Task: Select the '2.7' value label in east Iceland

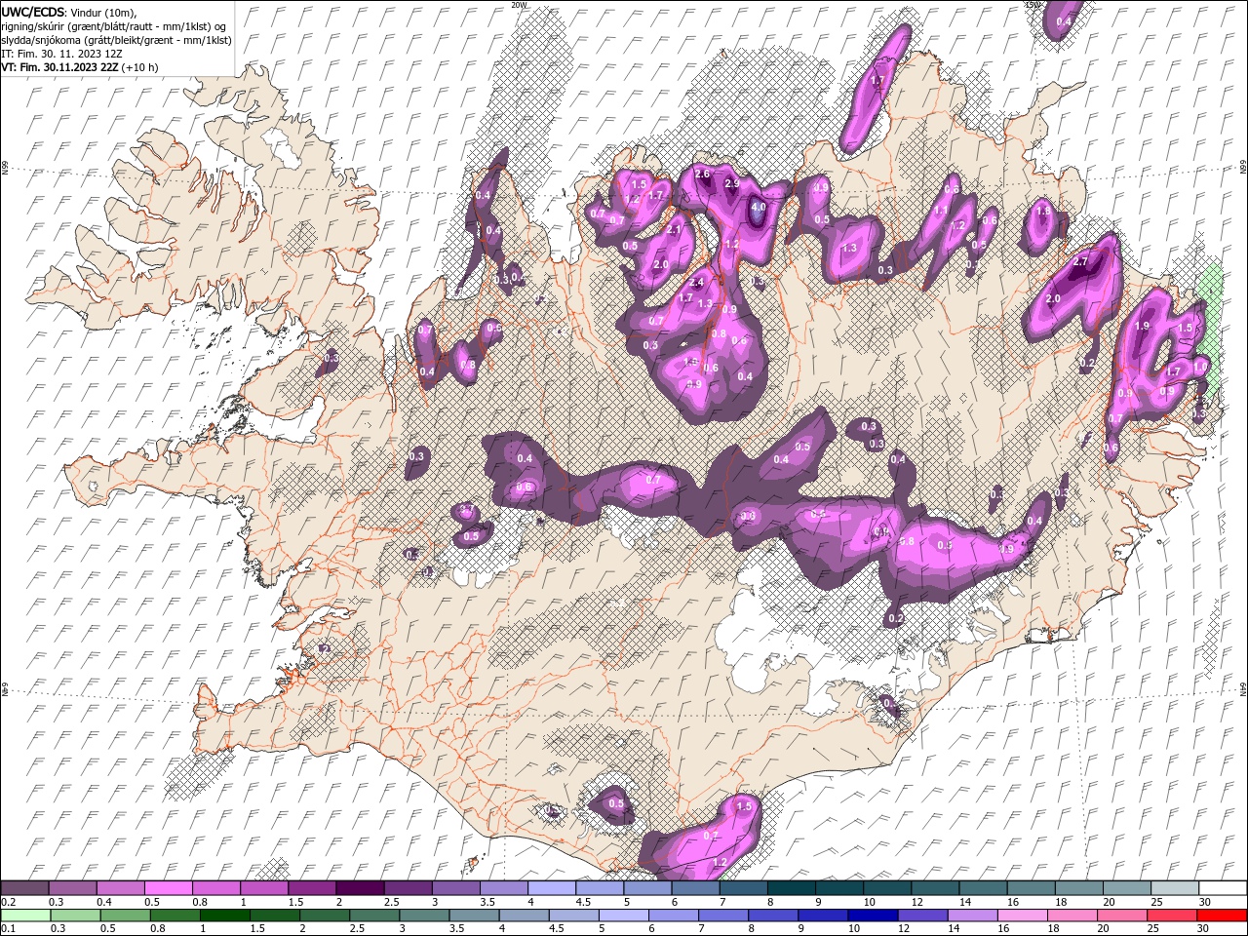Action: [1079, 262]
